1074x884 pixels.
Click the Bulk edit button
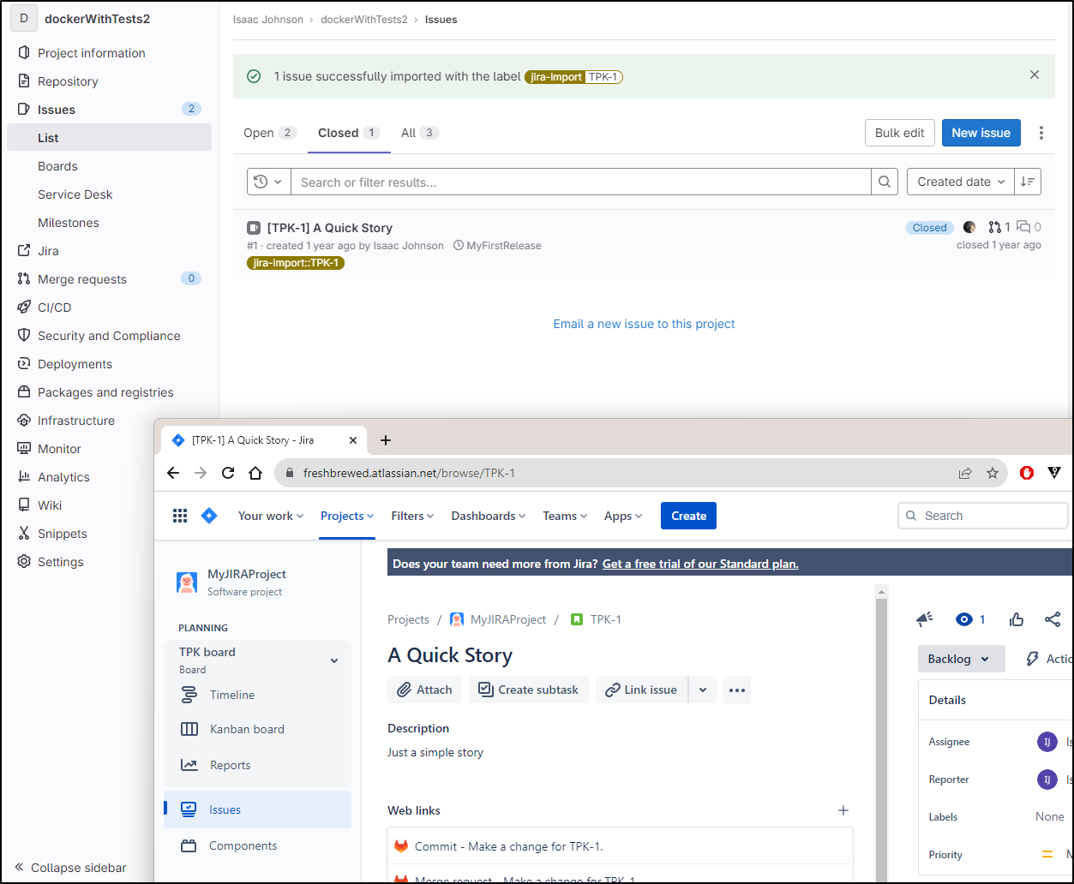point(899,133)
